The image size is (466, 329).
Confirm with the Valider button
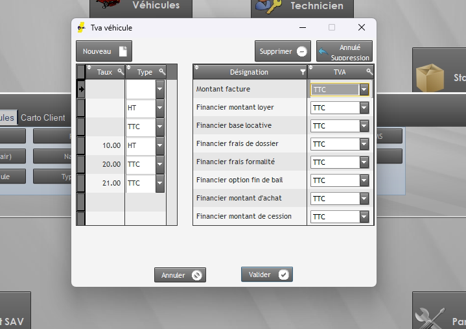(x=266, y=274)
